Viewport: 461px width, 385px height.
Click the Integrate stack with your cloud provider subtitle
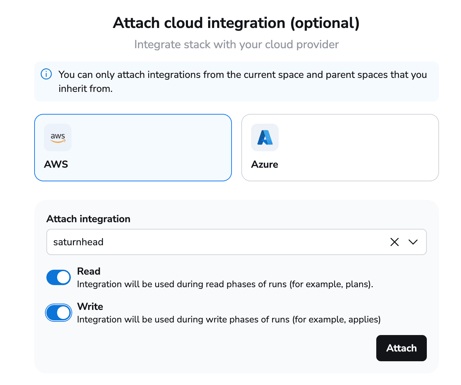tap(236, 44)
